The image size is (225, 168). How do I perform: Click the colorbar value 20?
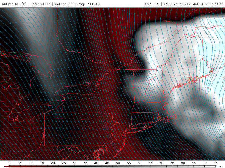53,163
